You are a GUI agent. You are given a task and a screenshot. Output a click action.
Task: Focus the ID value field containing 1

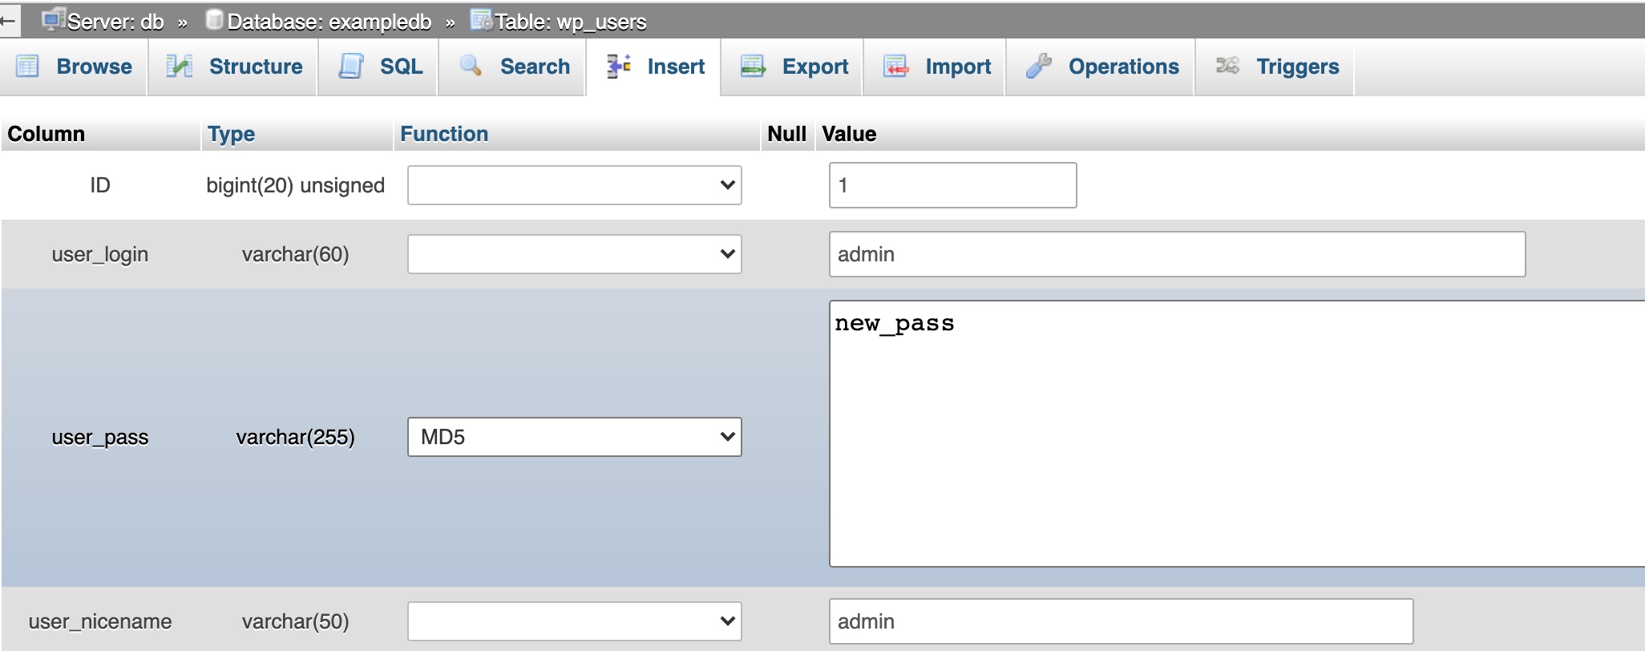pos(953,185)
